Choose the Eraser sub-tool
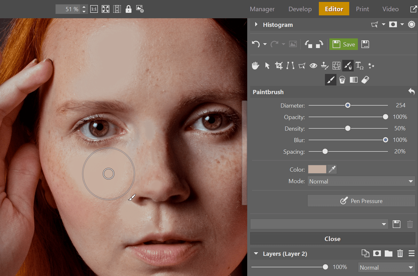Image resolution: width=418 pixels, height=276 pixels. click(x=365, y=80)
